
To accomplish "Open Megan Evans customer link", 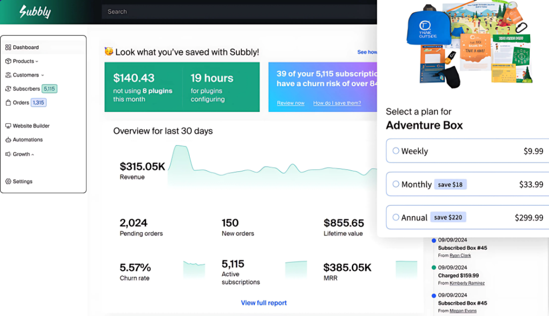I will tap(463, 311).
